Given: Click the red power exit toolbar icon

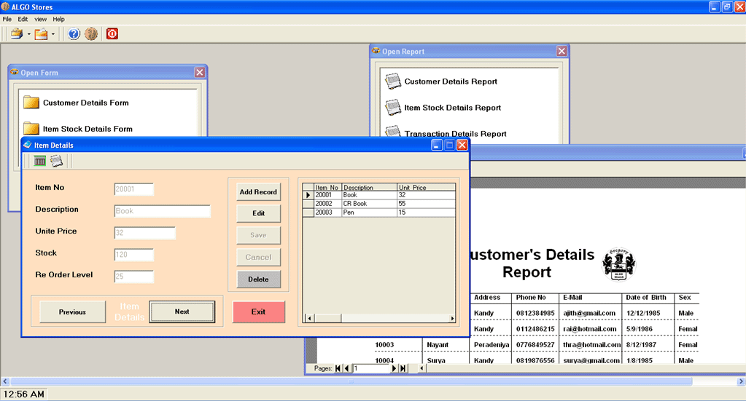Looking at the screenshot, I should click(x=112, y=33).
